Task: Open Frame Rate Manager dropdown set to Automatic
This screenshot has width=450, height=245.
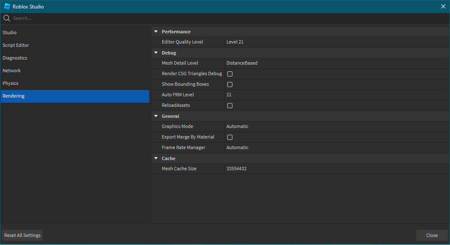Action: click(337, 147)
